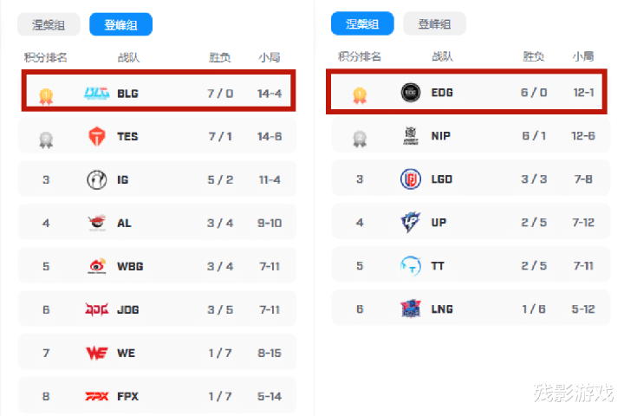Viewport: 624px width, 416px height.
Task: Click the AL team name
Action: point(124,224)
